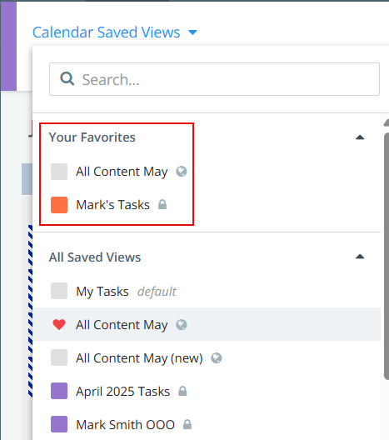Click lock icon next to Mark Smith OOO
The height and width of the screenshot is (440, 389).
(187, 424)
